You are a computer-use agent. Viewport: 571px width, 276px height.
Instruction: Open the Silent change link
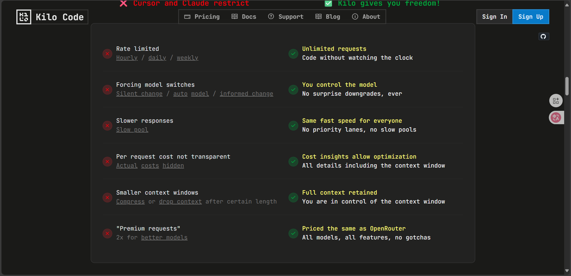[140, 94]
